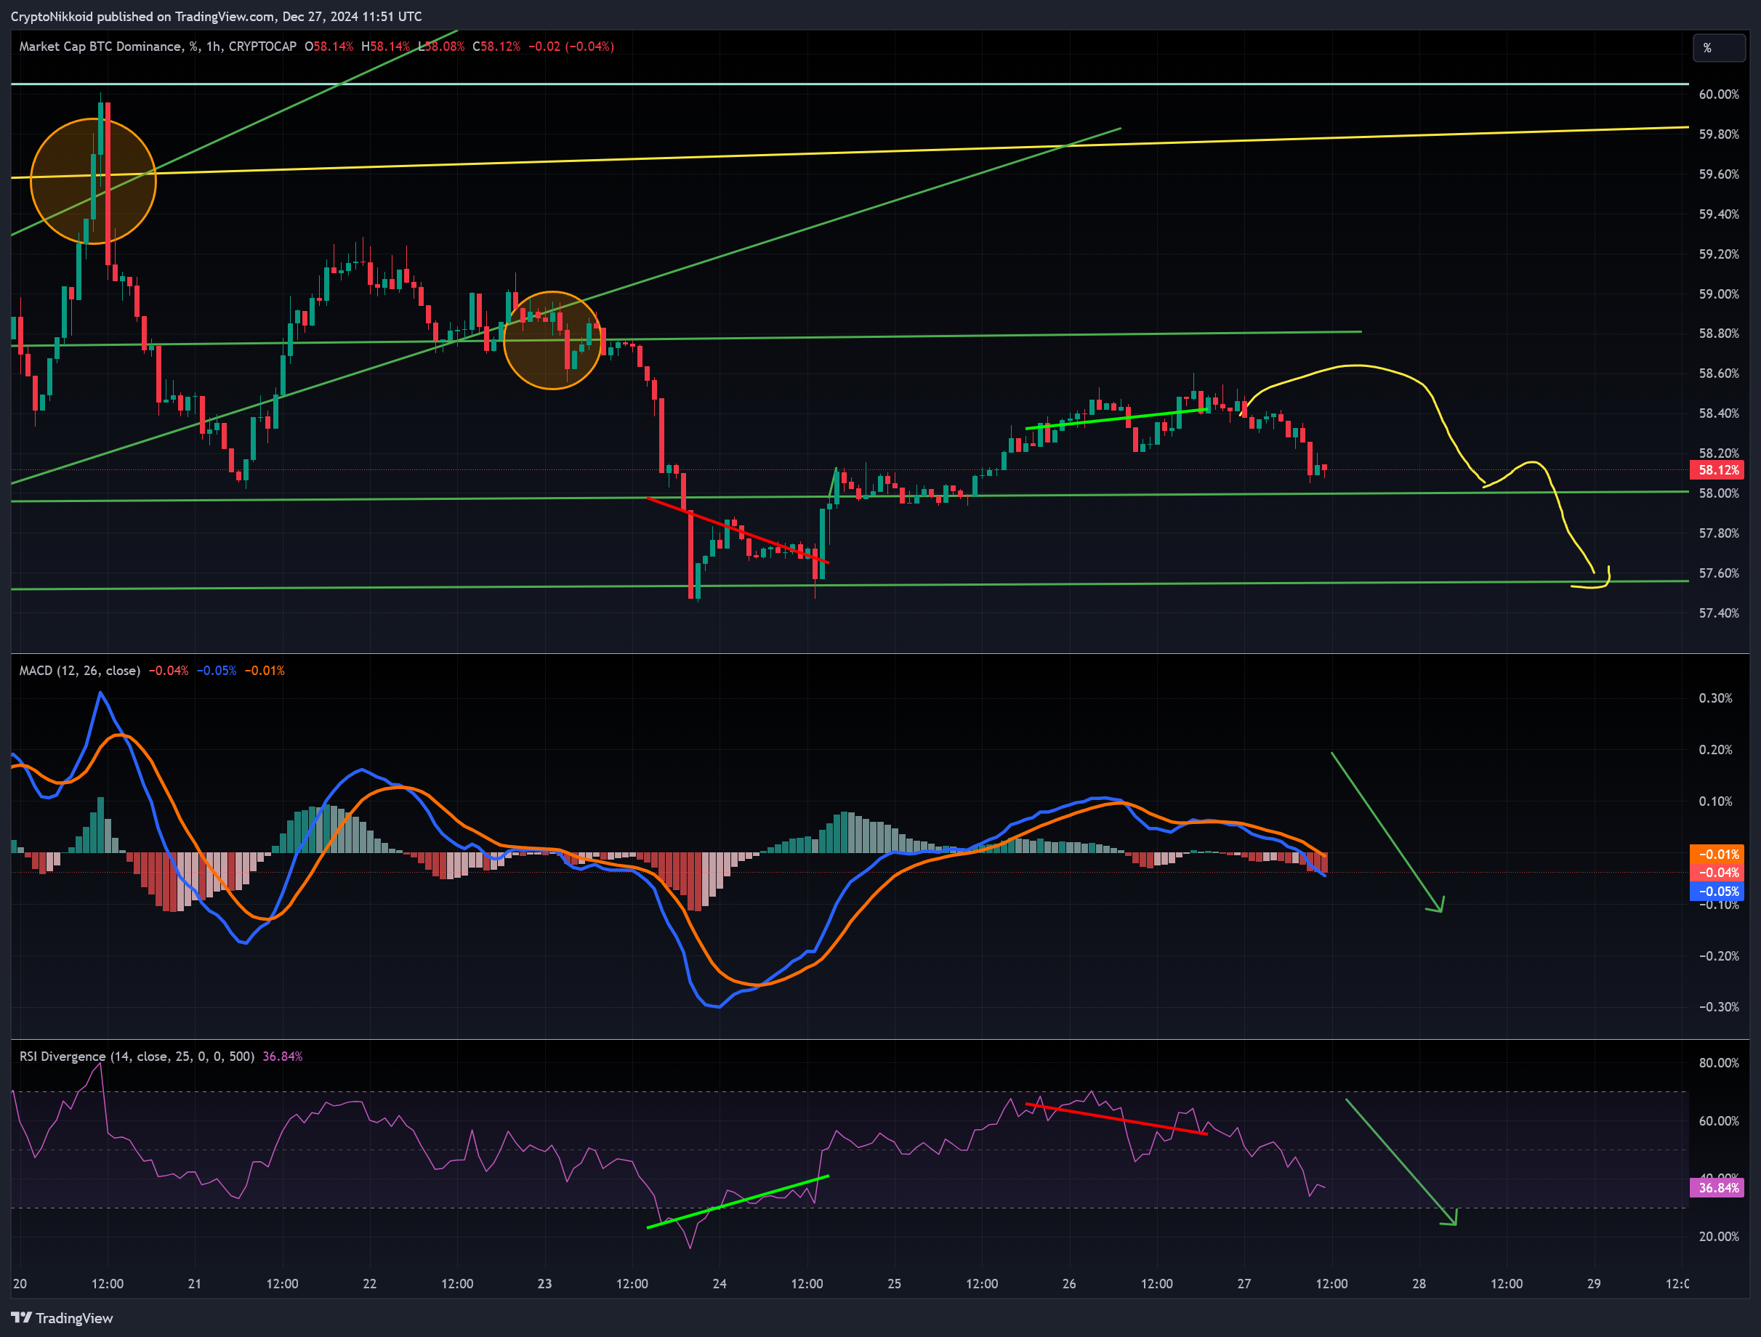Click the 60.00% price axis label
The image size is (1761, 1337).
click(x=1719, y=94)
